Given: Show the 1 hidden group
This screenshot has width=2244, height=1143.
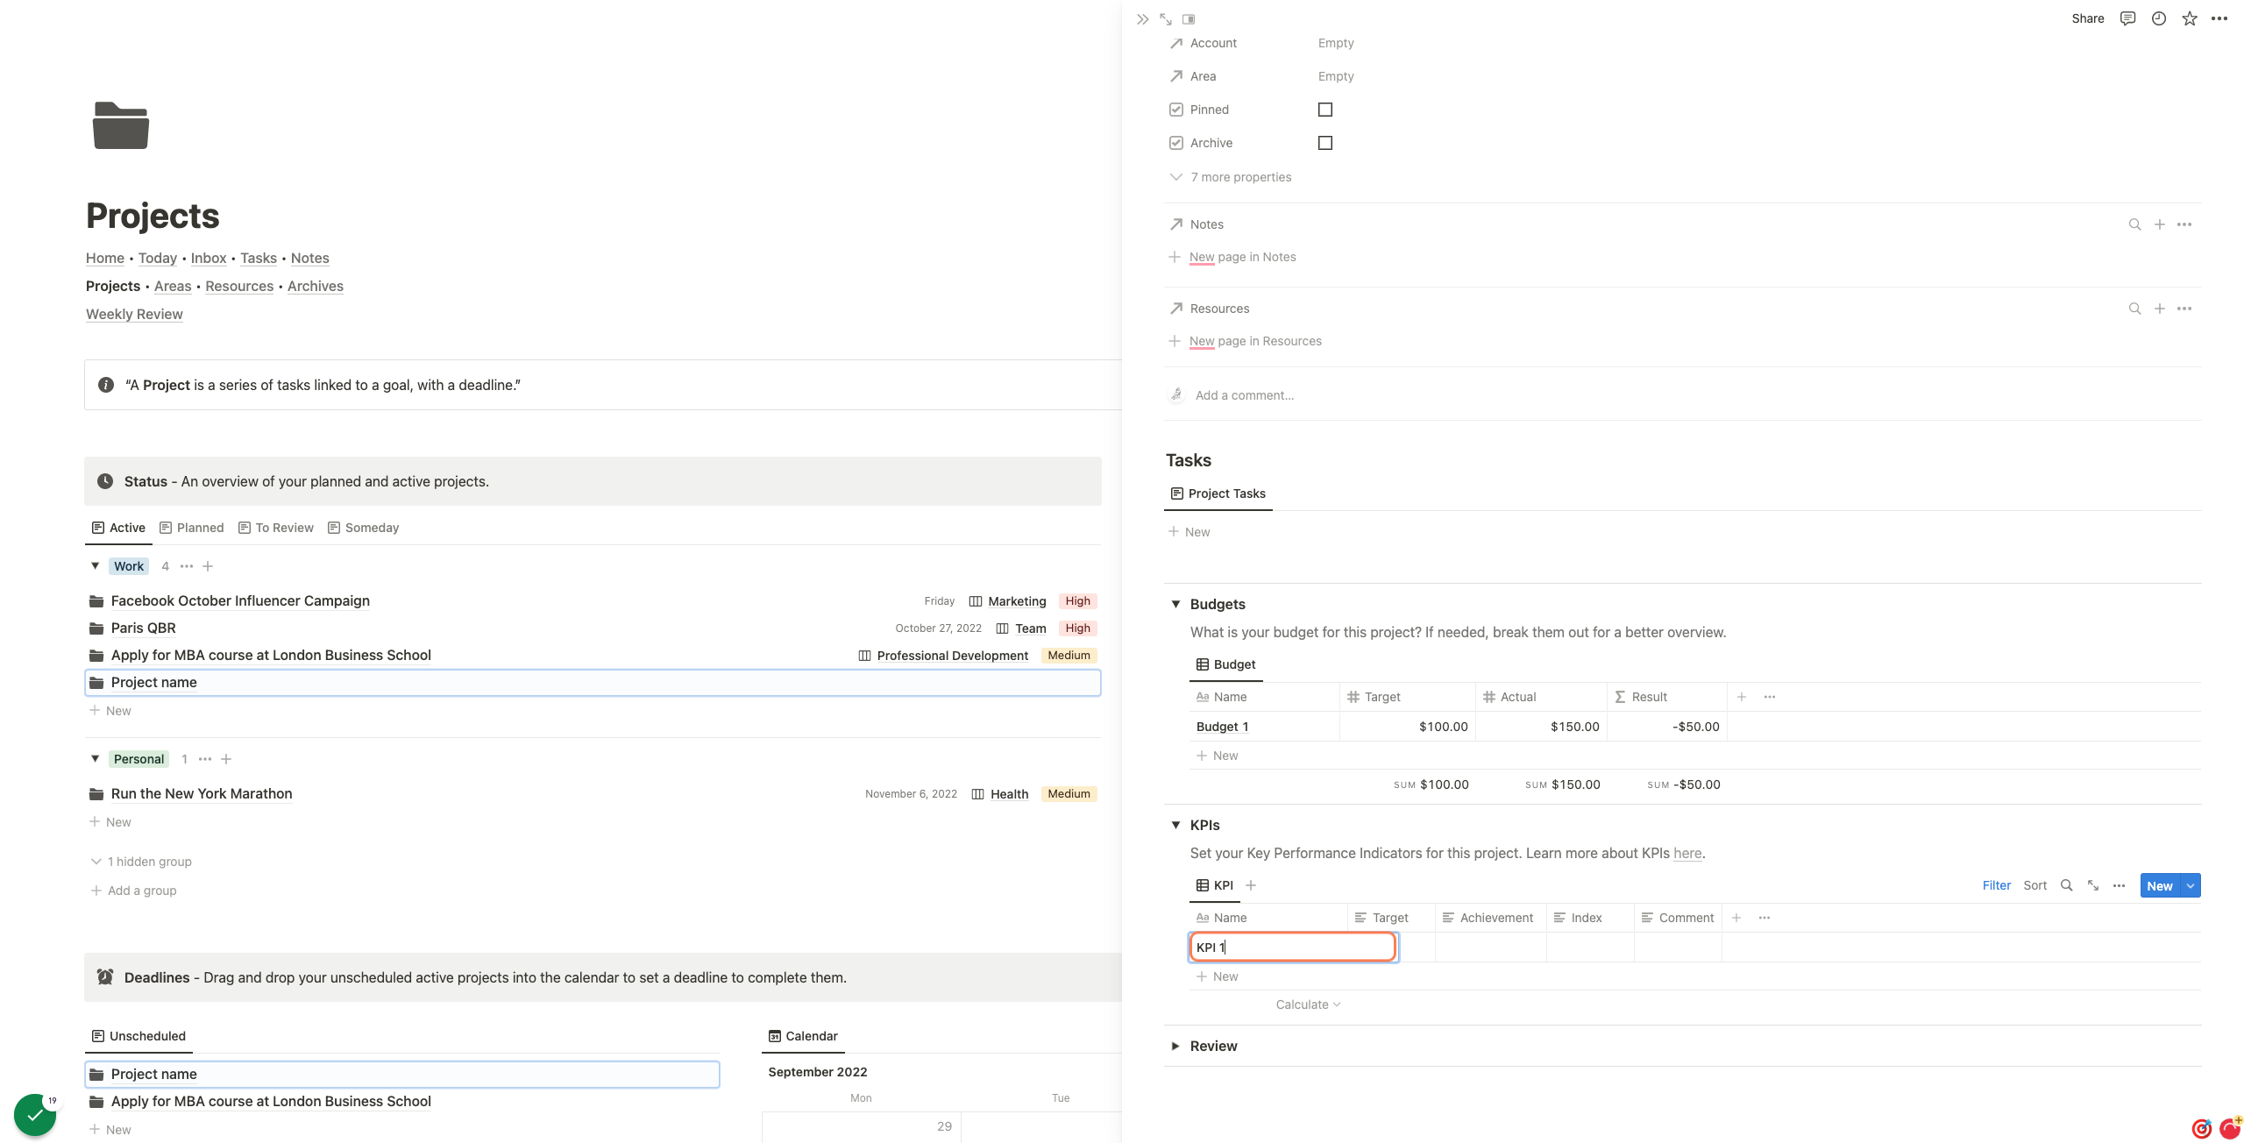Looking at the screenshot, I should (x=141, y=862).
